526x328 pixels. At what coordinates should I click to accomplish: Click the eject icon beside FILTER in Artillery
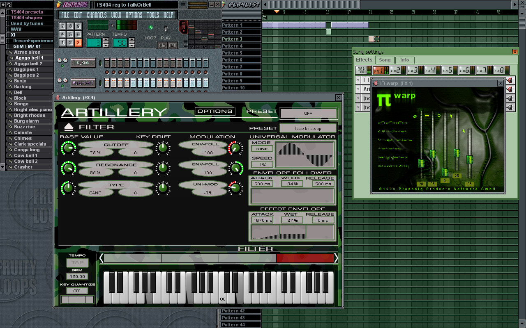(69, 127)
